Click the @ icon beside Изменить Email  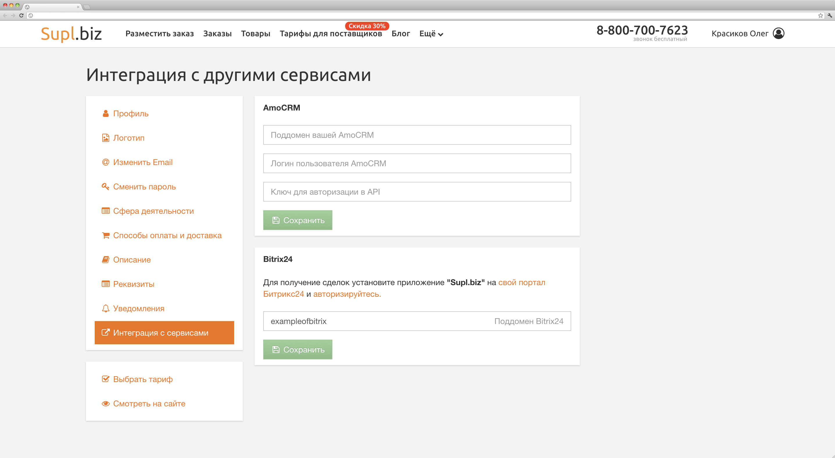coord(105,162)
